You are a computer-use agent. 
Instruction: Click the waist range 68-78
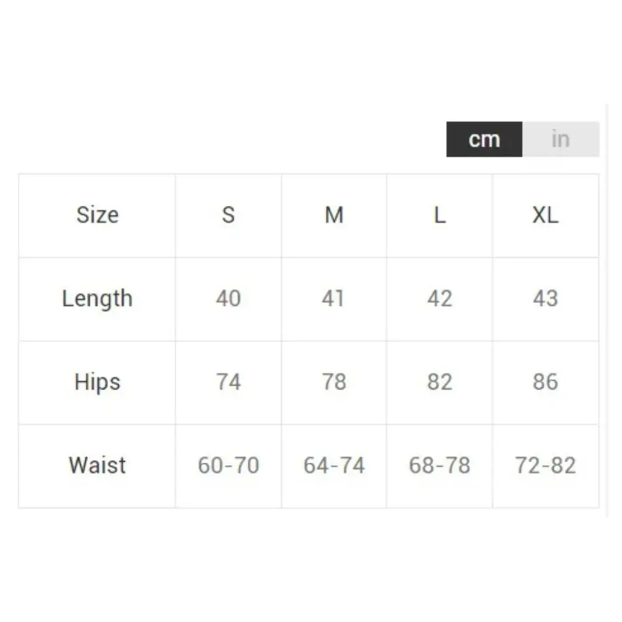pyautogui.click(x=440, y=465)
